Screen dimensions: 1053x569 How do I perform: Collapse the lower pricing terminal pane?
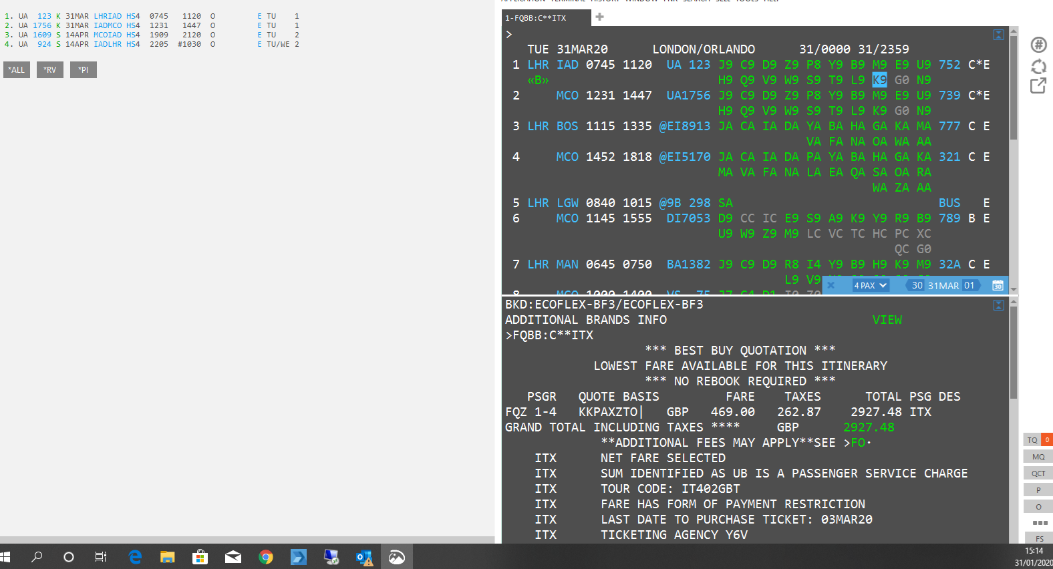(x=998, y=305)
